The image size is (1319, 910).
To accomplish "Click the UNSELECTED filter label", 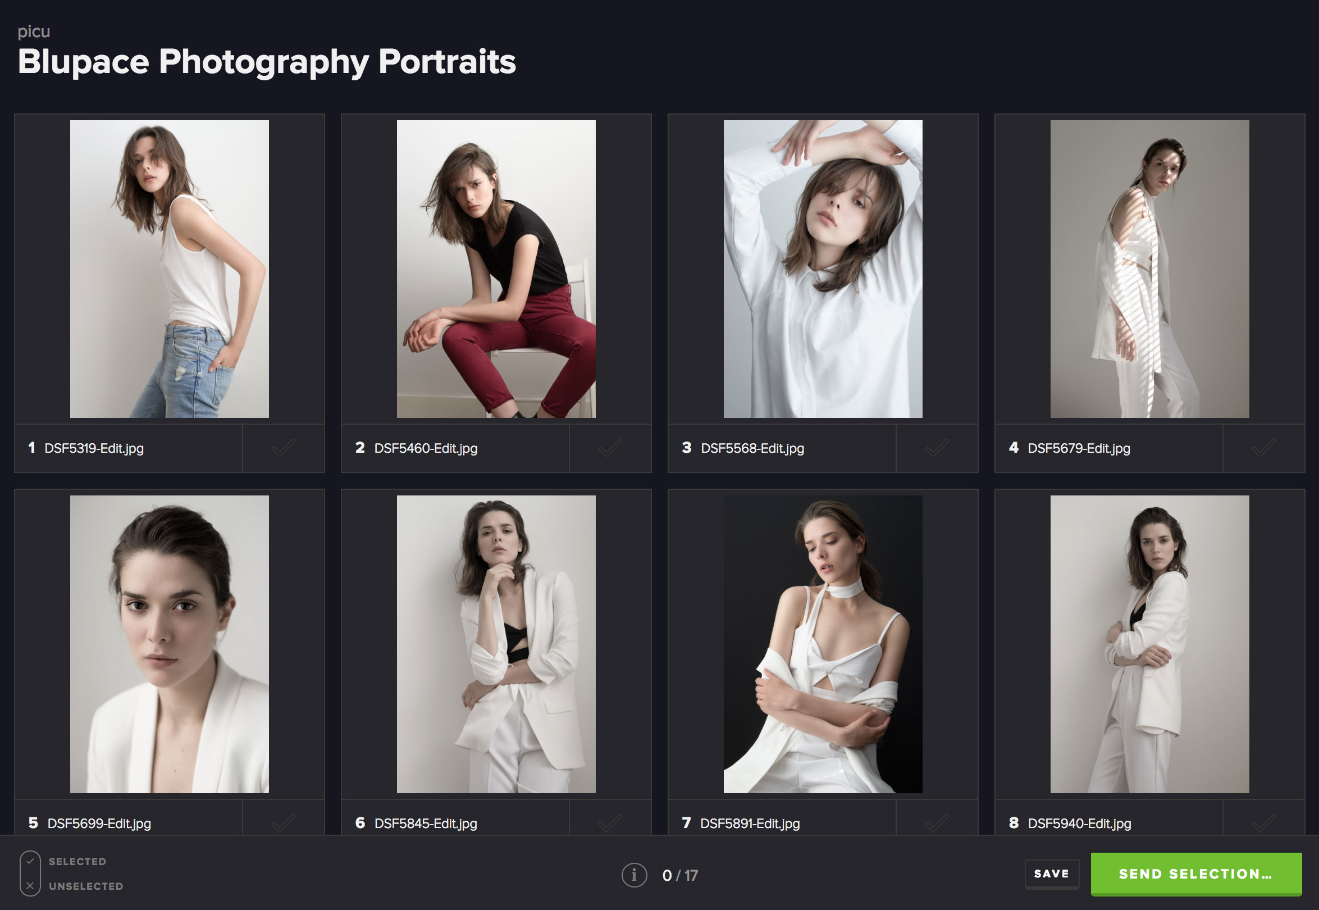I will click(x=86, y=886).
